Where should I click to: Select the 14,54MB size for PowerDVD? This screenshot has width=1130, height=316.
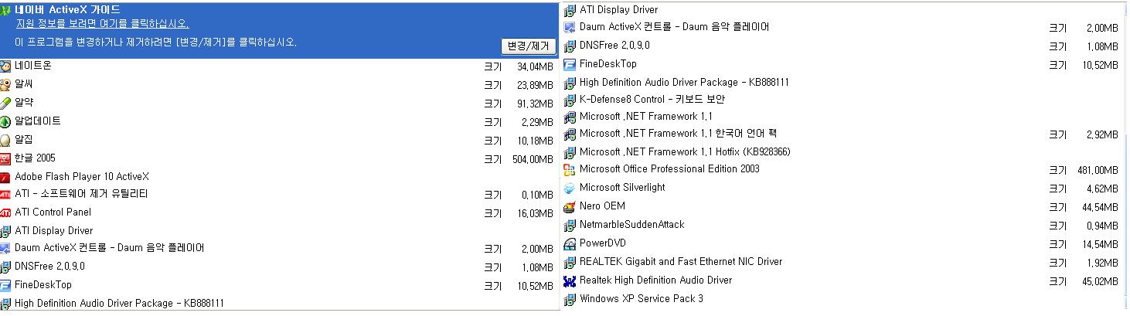1101,244
